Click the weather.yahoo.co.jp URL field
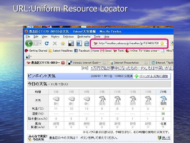Screen dimensions: 190x143 click(x=129, y=43)
